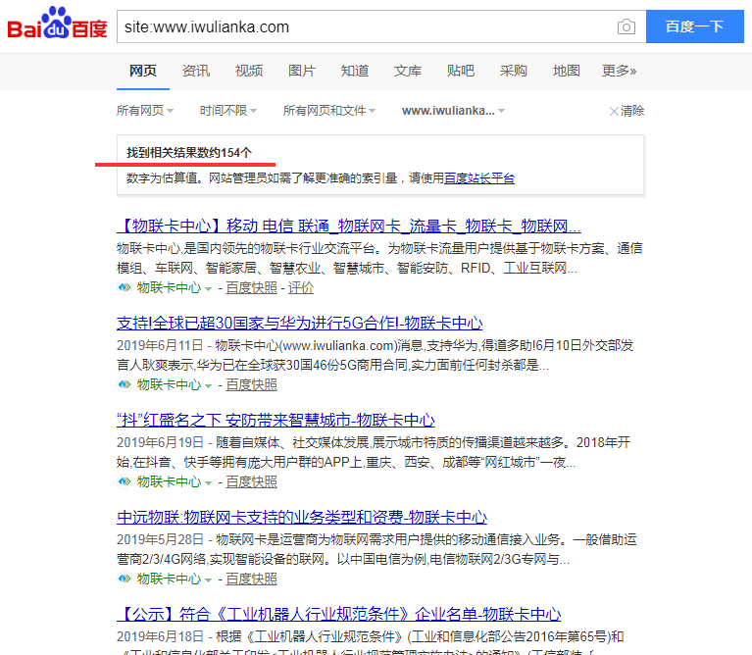Open the 【物联卡中心】移动 电信 联通 result title
The image size is (752, 655).
tap(349, 226)
